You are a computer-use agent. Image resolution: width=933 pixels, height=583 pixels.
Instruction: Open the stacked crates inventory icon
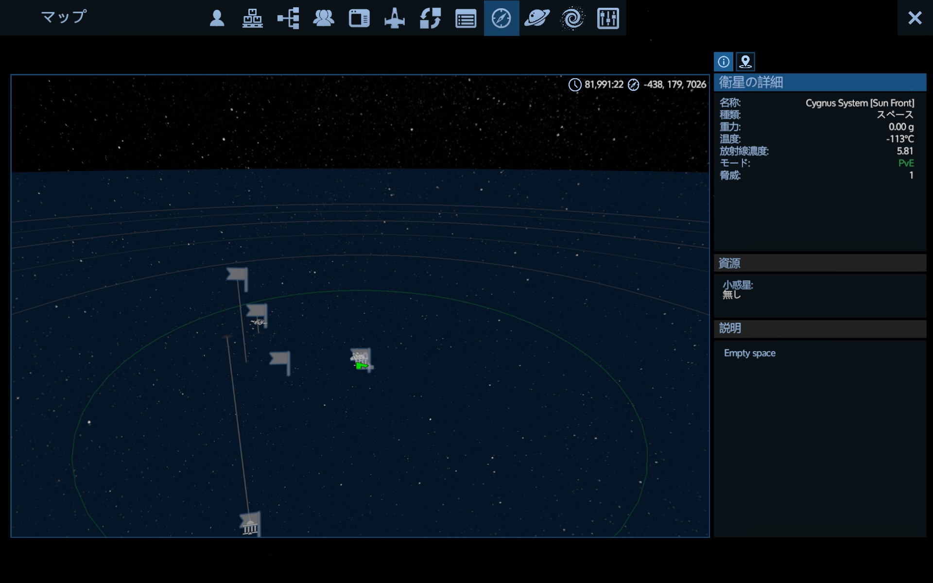(x=253, y=18)
